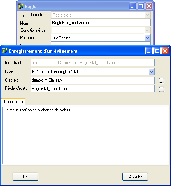Click inside the Description text area
Image resolution: width=171 pixels, height=186 pixels.
click(85, 135)
